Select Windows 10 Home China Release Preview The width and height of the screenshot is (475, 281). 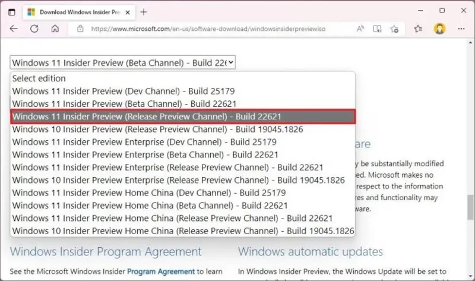[182, 231]
